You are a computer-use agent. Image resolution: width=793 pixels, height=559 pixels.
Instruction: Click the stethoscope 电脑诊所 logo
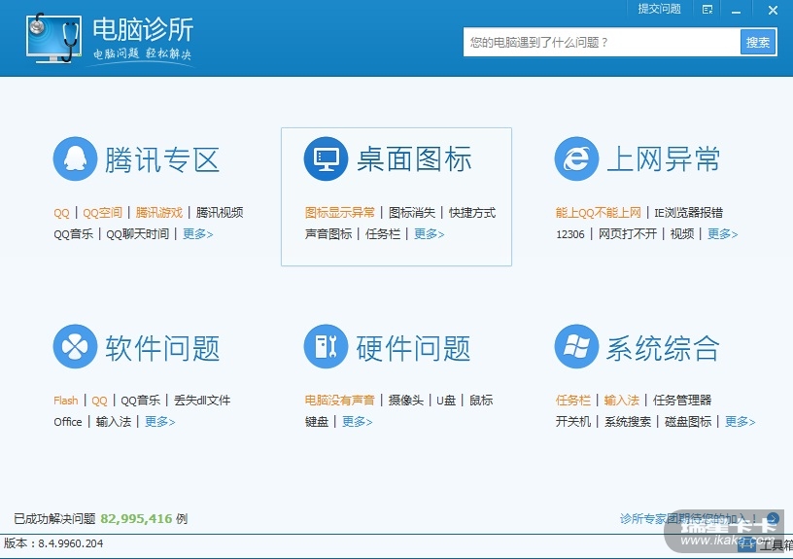[54, 39]
